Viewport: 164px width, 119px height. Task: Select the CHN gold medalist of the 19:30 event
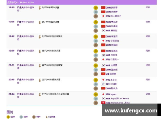[x=112, y=8]
